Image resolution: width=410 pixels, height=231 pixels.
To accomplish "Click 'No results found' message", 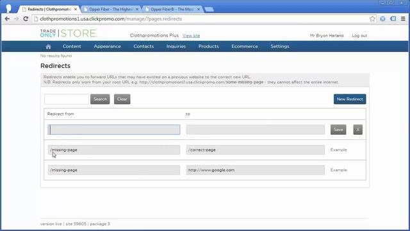I will (x=56, y=56).
